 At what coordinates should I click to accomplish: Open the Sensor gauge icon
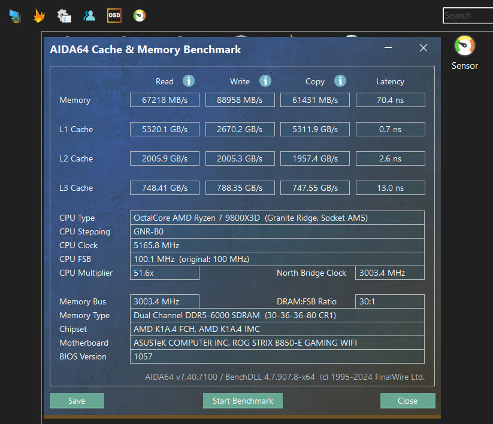point(464,46)
